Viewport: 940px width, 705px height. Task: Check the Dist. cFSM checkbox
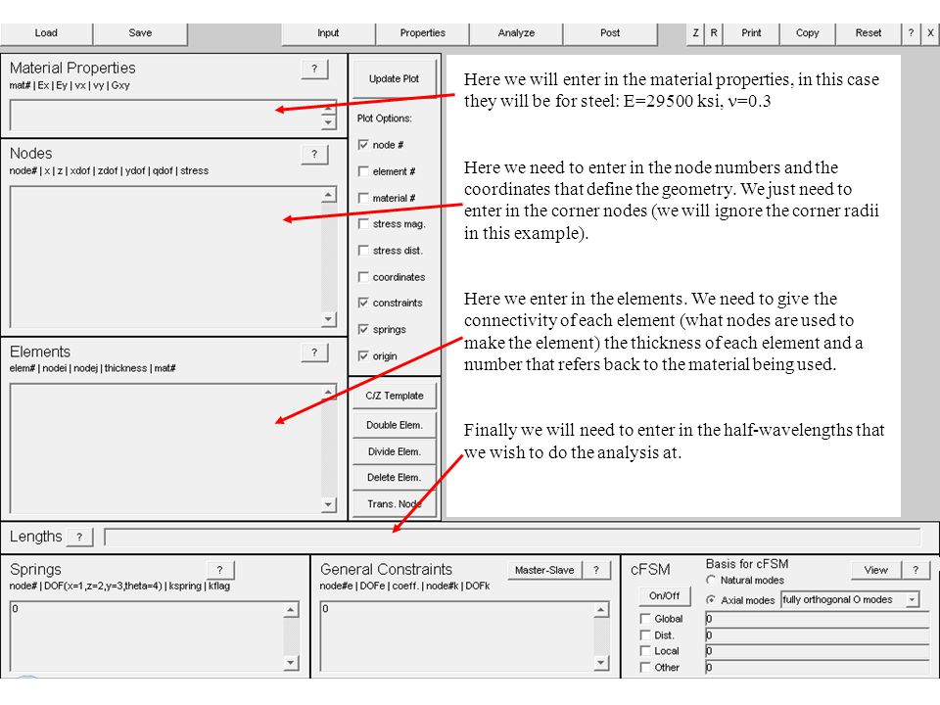click(x=645, y=634)
